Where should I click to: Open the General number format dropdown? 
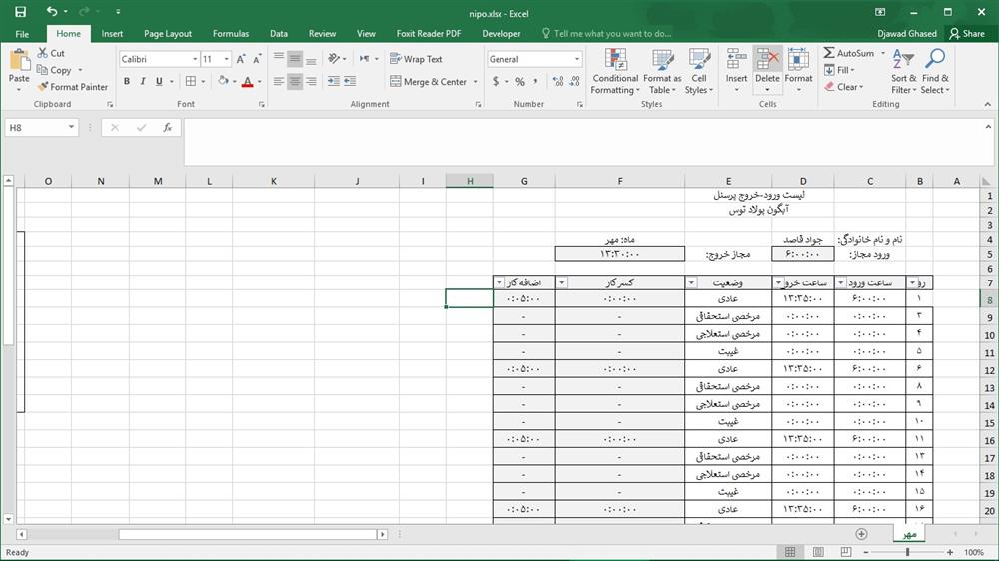pyautogui.click(x=577, y=59)
